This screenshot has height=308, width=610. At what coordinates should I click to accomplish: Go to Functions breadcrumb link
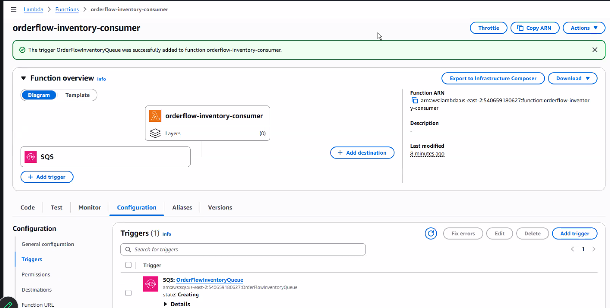(x=67, y=9)
